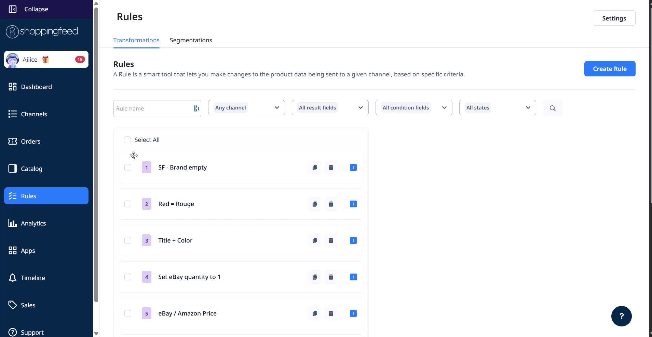
Task: Open Catalog in the sidebar
Action: (x=46, y=168)
